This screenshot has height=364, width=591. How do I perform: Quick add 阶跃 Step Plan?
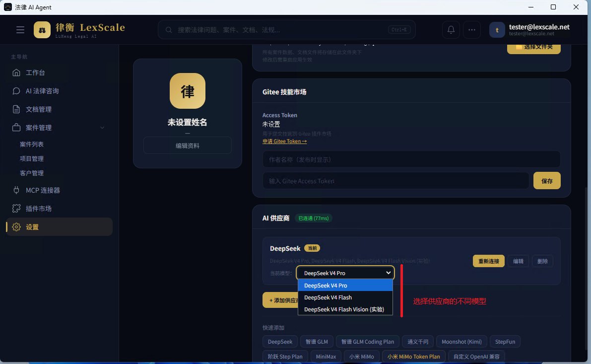[x=285, y=357]
